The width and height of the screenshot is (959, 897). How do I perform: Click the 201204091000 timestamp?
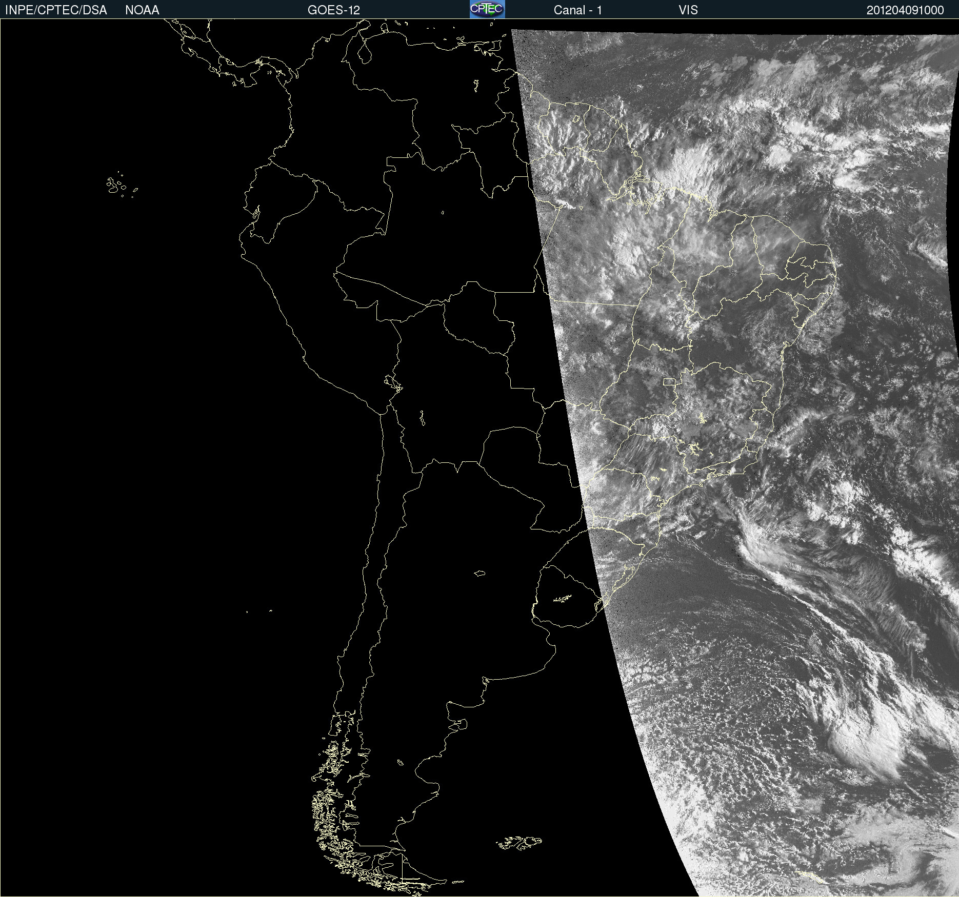pos(905,10)
